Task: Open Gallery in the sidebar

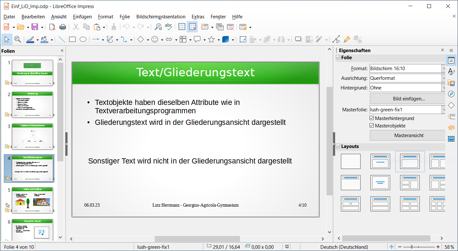Action: click(451, 83)
